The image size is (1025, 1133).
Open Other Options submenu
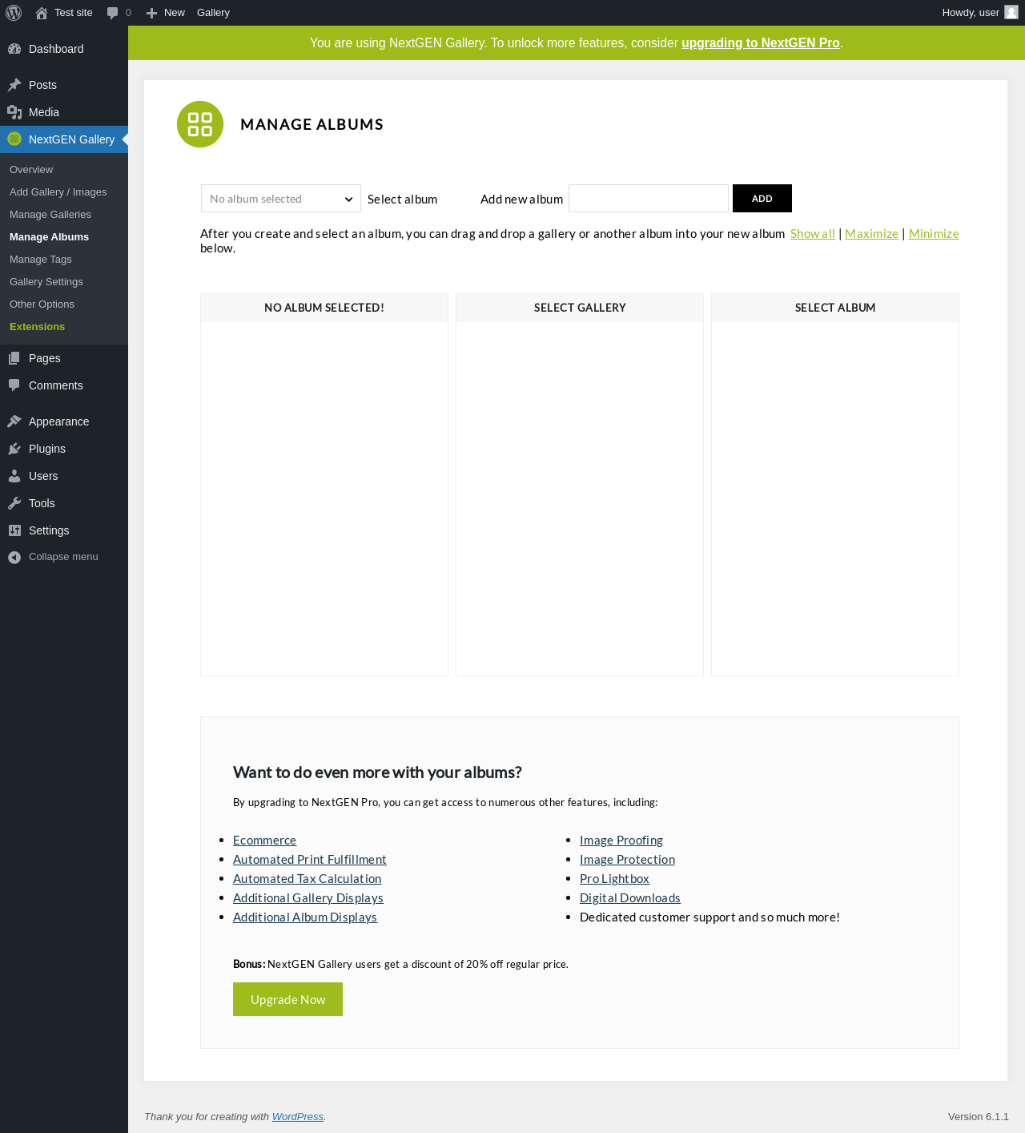[x=42, y=304]
